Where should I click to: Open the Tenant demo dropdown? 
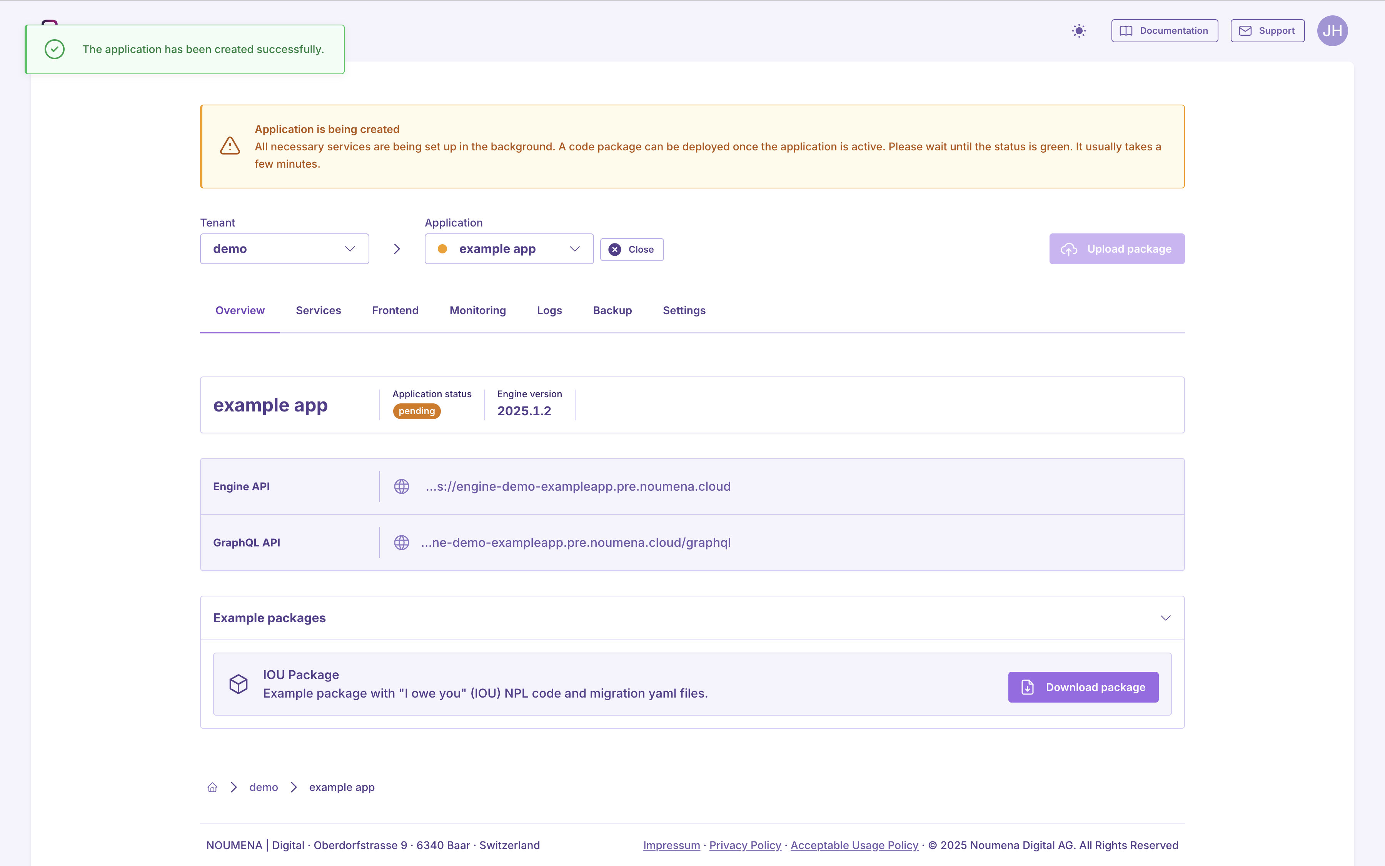[284, 248]
